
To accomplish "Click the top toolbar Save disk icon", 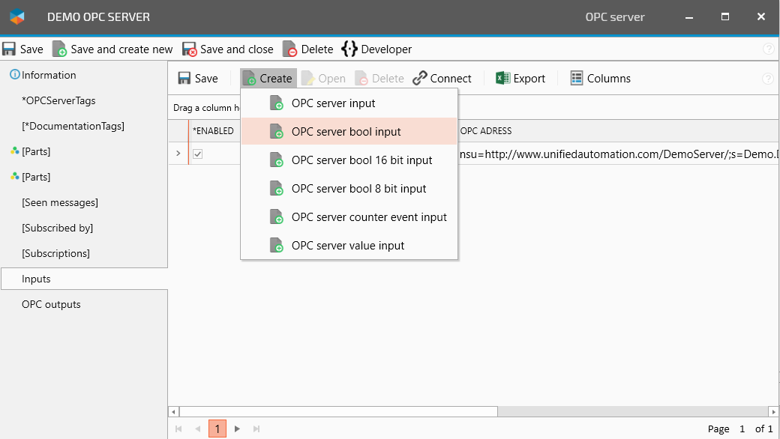I will click(9, 49).
